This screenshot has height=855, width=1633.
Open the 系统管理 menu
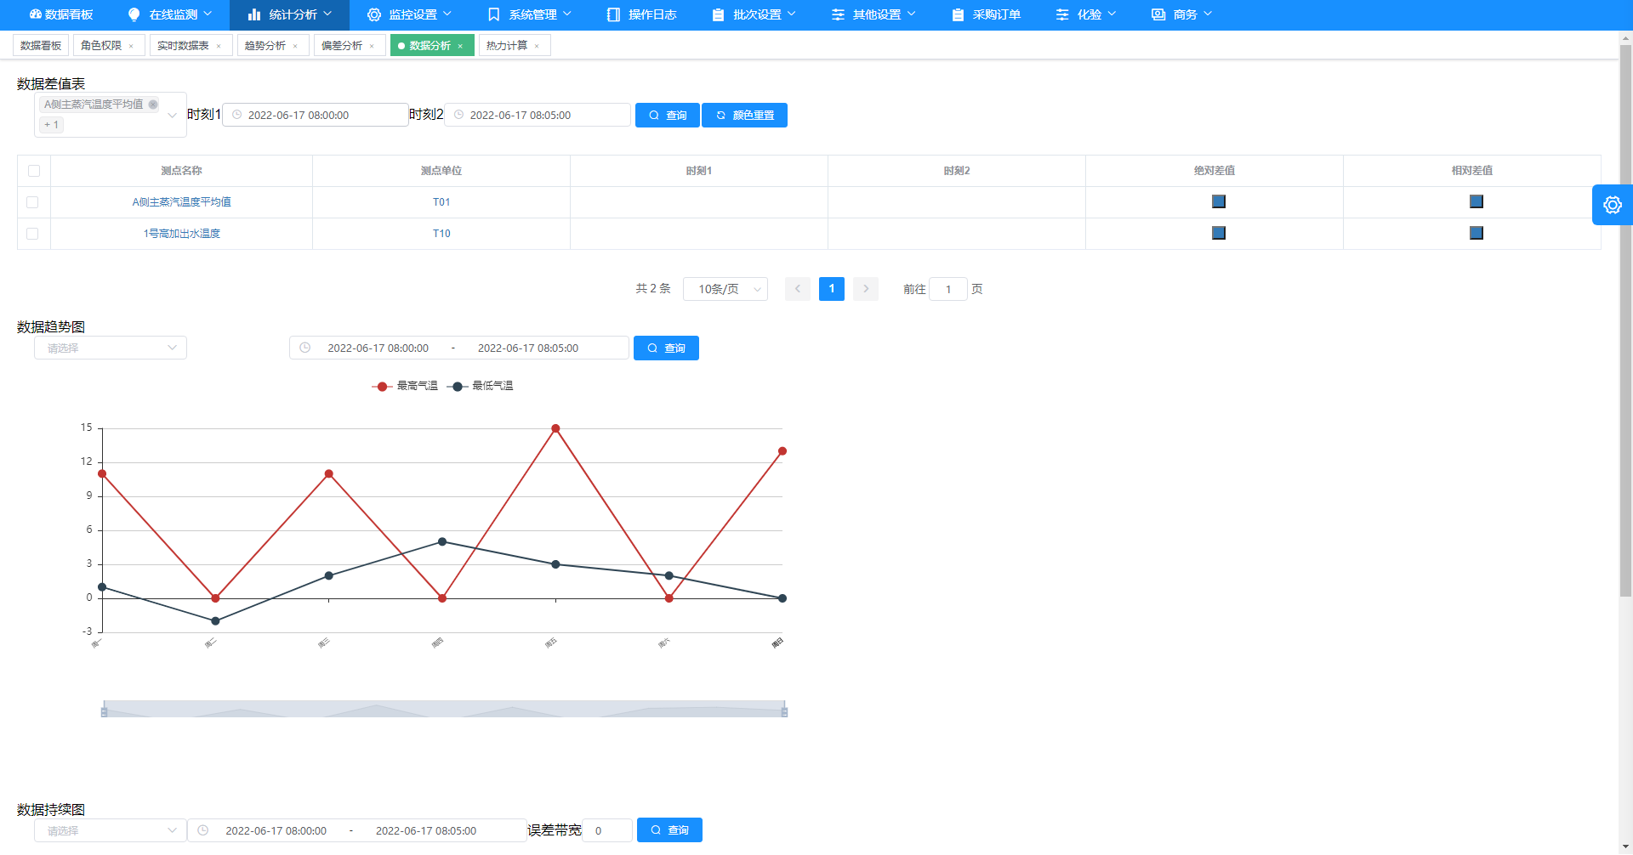pyautogui.click(x=532, y=14)
